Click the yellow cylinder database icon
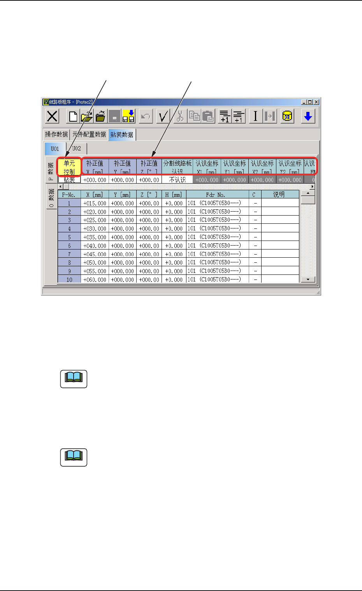This screenshot has width=362, height=591. [287, 116]
